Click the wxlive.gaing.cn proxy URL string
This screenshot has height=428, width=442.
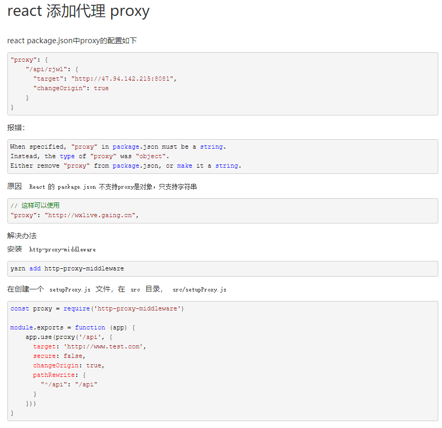point(90,216)
